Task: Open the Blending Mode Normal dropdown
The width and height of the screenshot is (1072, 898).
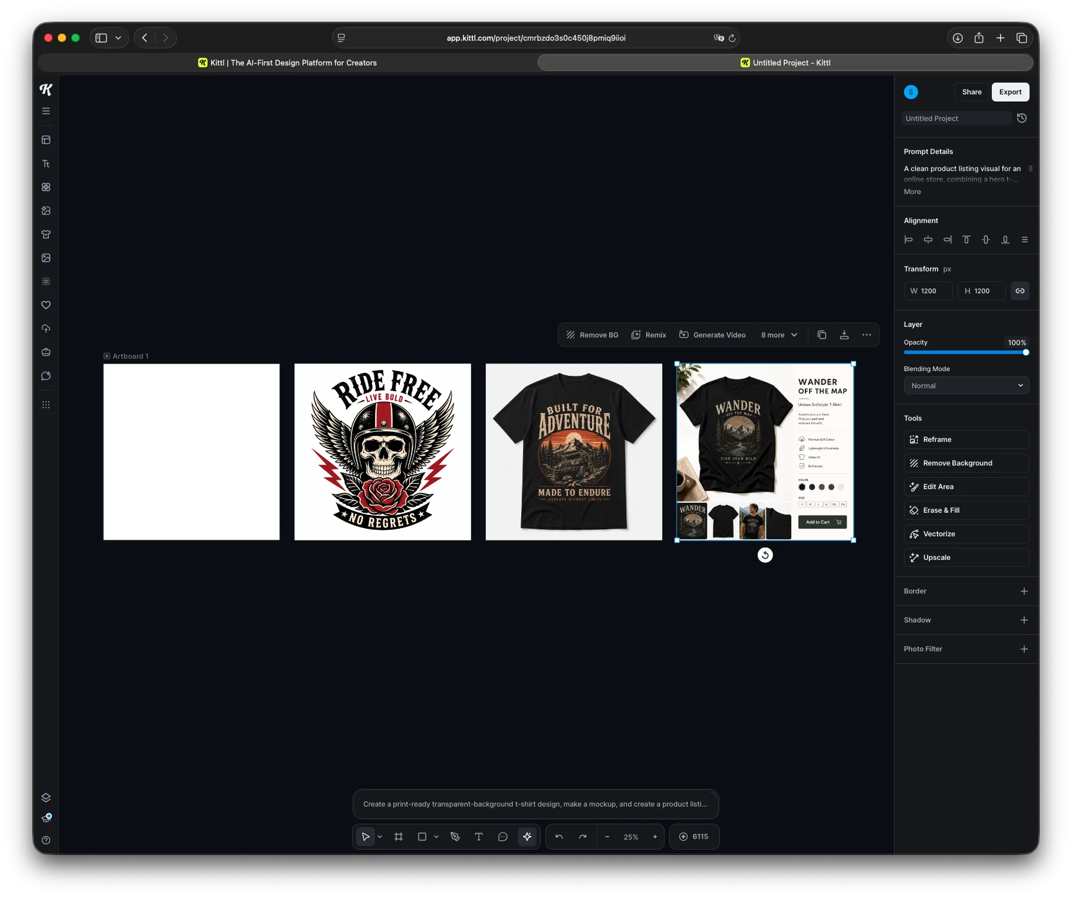Action: coord(966,385)
